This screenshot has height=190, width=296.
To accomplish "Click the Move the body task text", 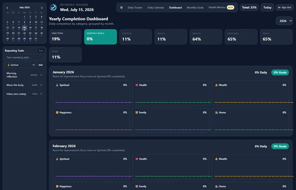I will 15,85.
